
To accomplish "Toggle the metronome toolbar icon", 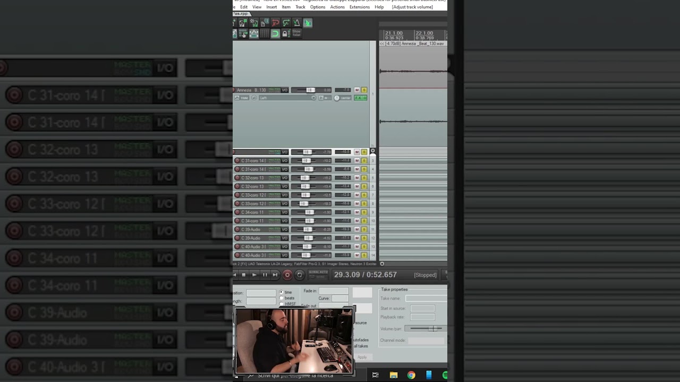I will coord(296,23).
